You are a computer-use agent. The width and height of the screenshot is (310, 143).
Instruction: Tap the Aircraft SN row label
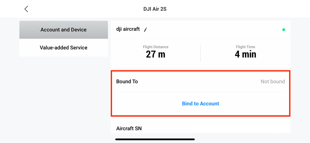tap(129, 128)
